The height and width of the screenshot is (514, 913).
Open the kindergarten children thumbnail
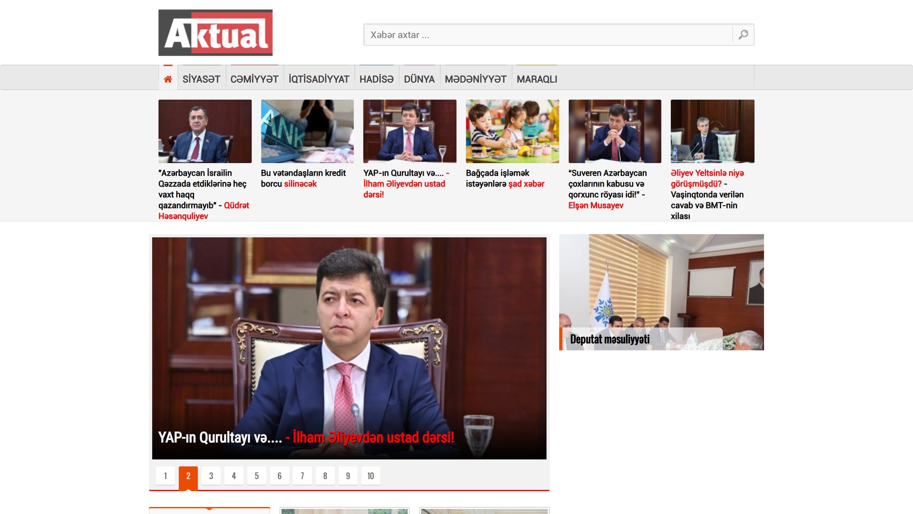click(x=512, y=131)
